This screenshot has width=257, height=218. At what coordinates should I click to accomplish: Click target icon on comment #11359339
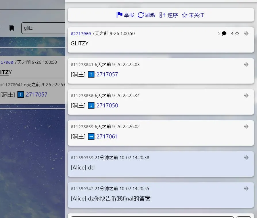[x=246, y=157]
